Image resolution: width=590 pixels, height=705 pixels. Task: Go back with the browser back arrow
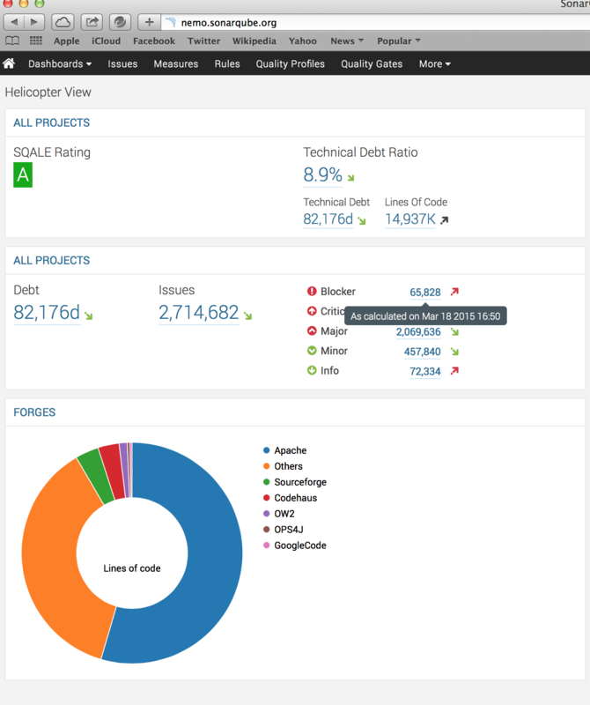point(14,21)
